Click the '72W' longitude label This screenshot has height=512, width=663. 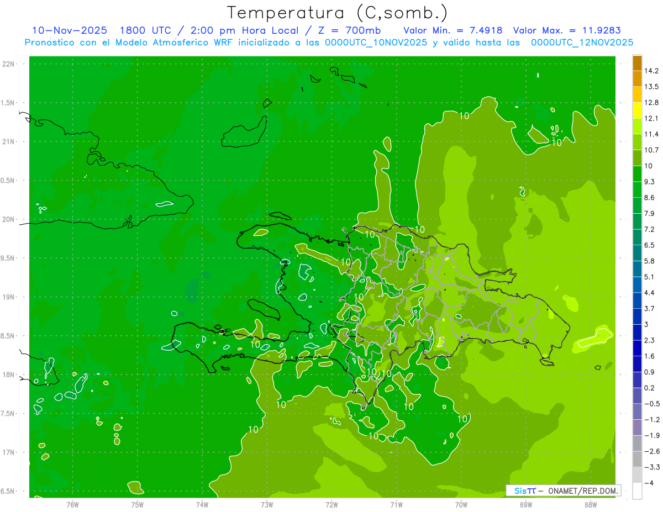(x=331, y=504)
